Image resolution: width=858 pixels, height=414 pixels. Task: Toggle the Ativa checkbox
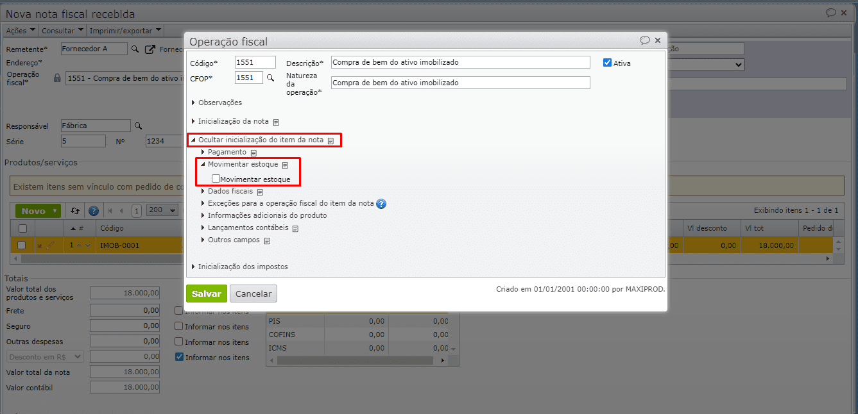pos(607,63)
